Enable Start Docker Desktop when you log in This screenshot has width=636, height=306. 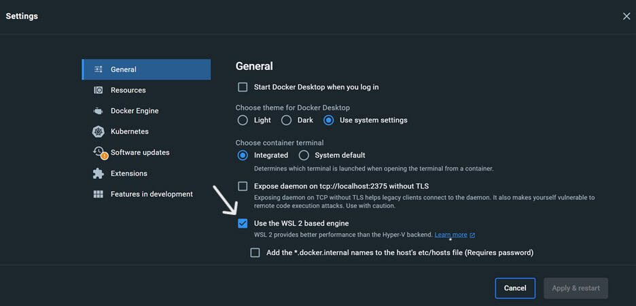[x=243, y=87]
